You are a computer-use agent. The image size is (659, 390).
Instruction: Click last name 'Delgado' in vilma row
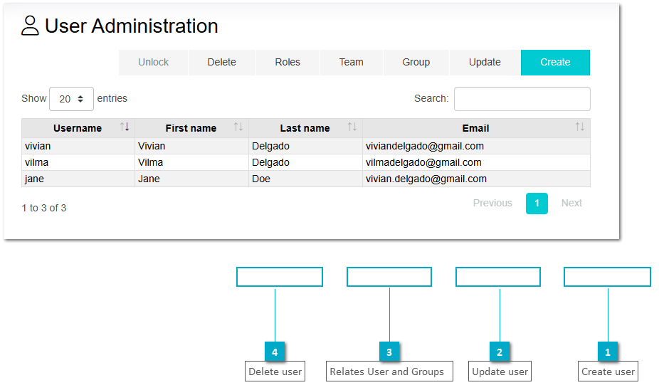[305, 162]
